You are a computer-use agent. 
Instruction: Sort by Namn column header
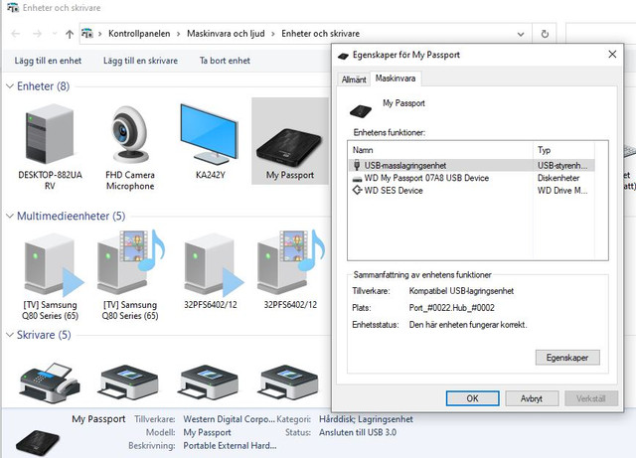440,150
